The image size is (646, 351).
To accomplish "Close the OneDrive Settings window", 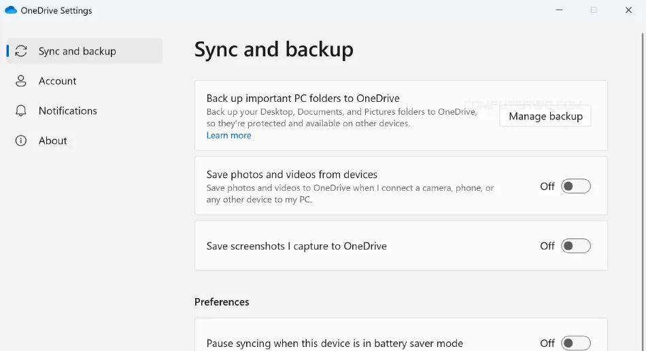I will [628, 10].
